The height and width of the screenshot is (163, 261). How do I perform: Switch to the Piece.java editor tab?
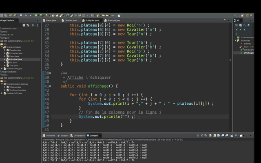(x=51, y=20)
